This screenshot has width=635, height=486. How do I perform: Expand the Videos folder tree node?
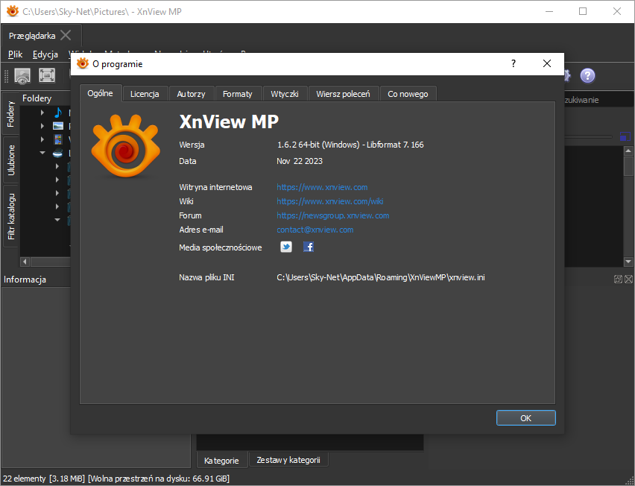(x=42, y=139)
